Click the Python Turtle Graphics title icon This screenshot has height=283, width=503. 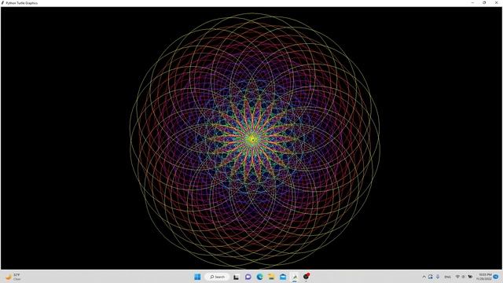(3, 3)
